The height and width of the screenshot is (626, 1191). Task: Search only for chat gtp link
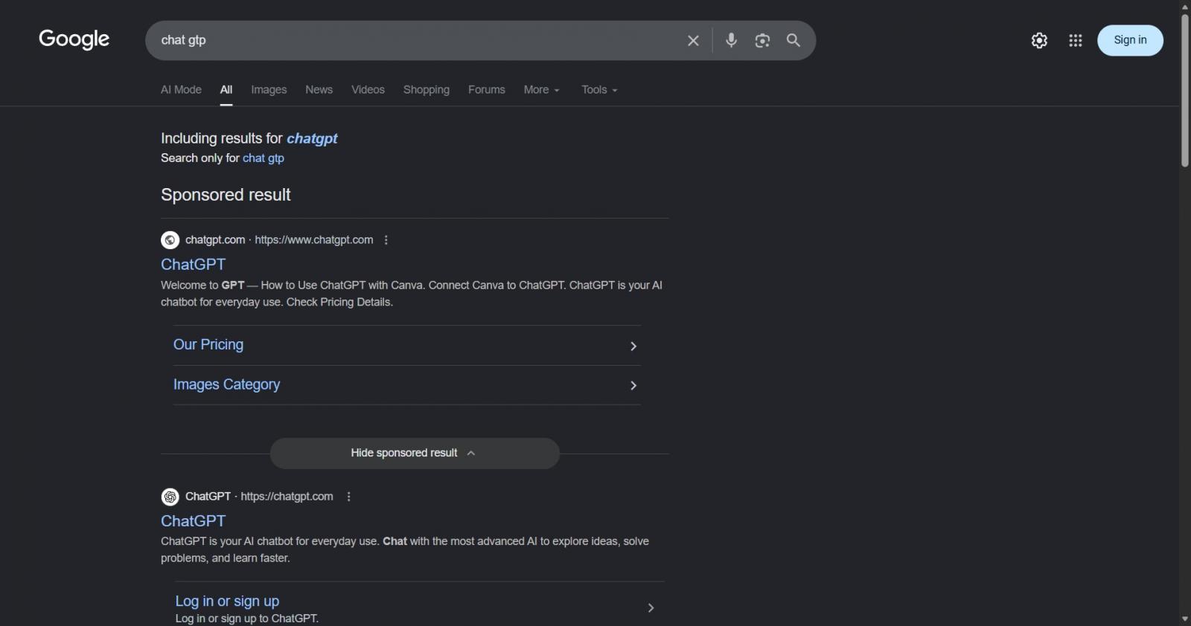tap(263, 158)
